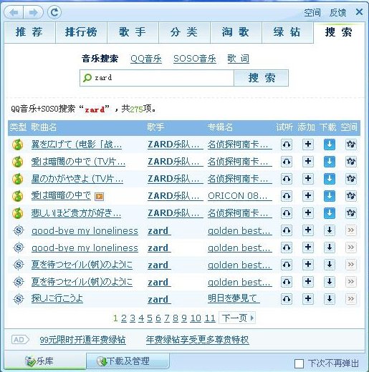Click the 搜索 button beside the search box
Viewport: 369px width, 372px height.
(x=261, y=78)
